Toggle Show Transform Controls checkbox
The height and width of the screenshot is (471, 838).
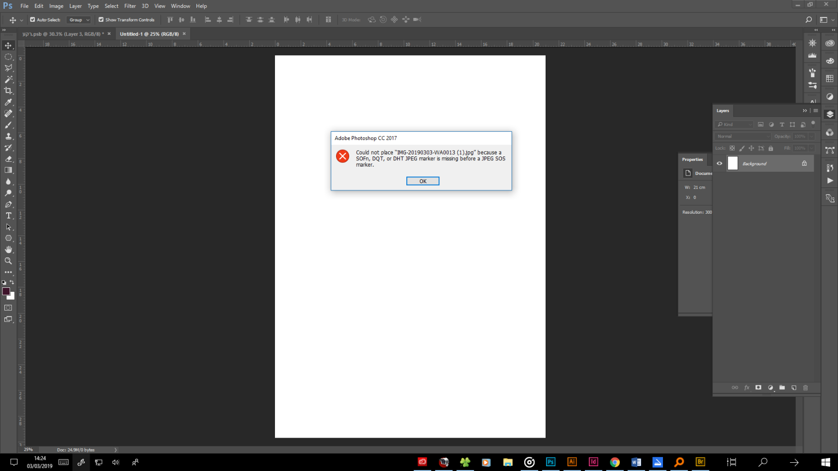(101, 19)
